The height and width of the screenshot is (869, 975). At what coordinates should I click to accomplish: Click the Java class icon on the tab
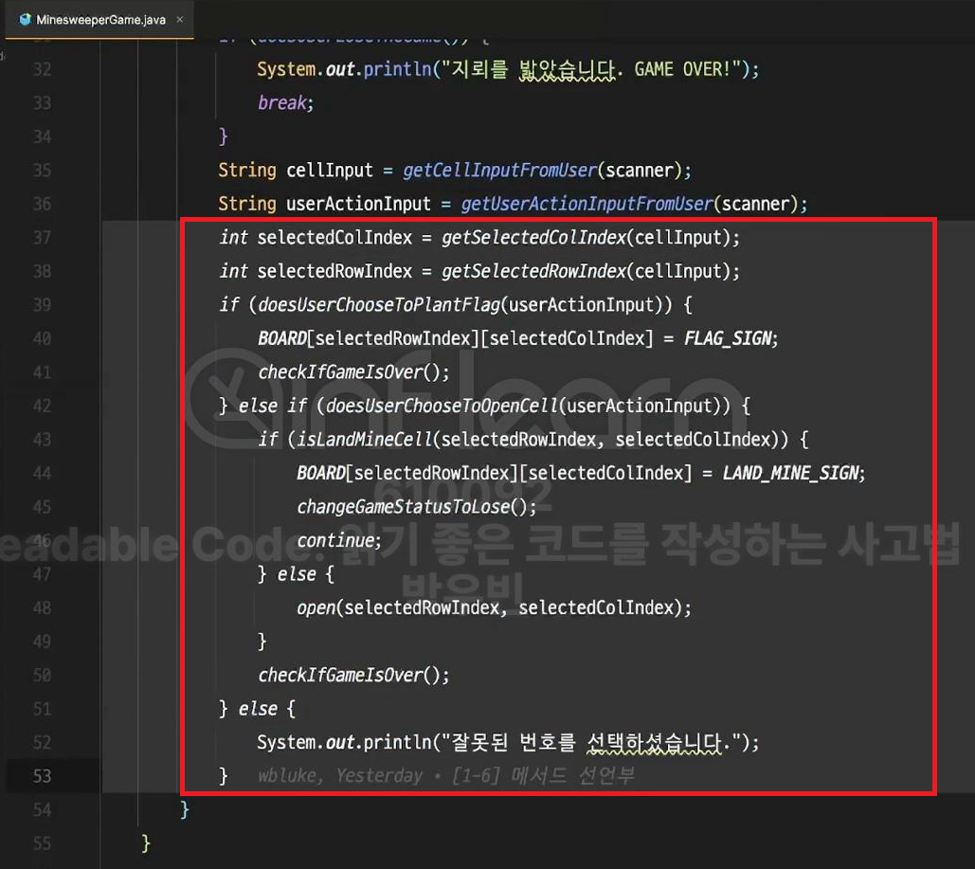click(x=25, y=19)
